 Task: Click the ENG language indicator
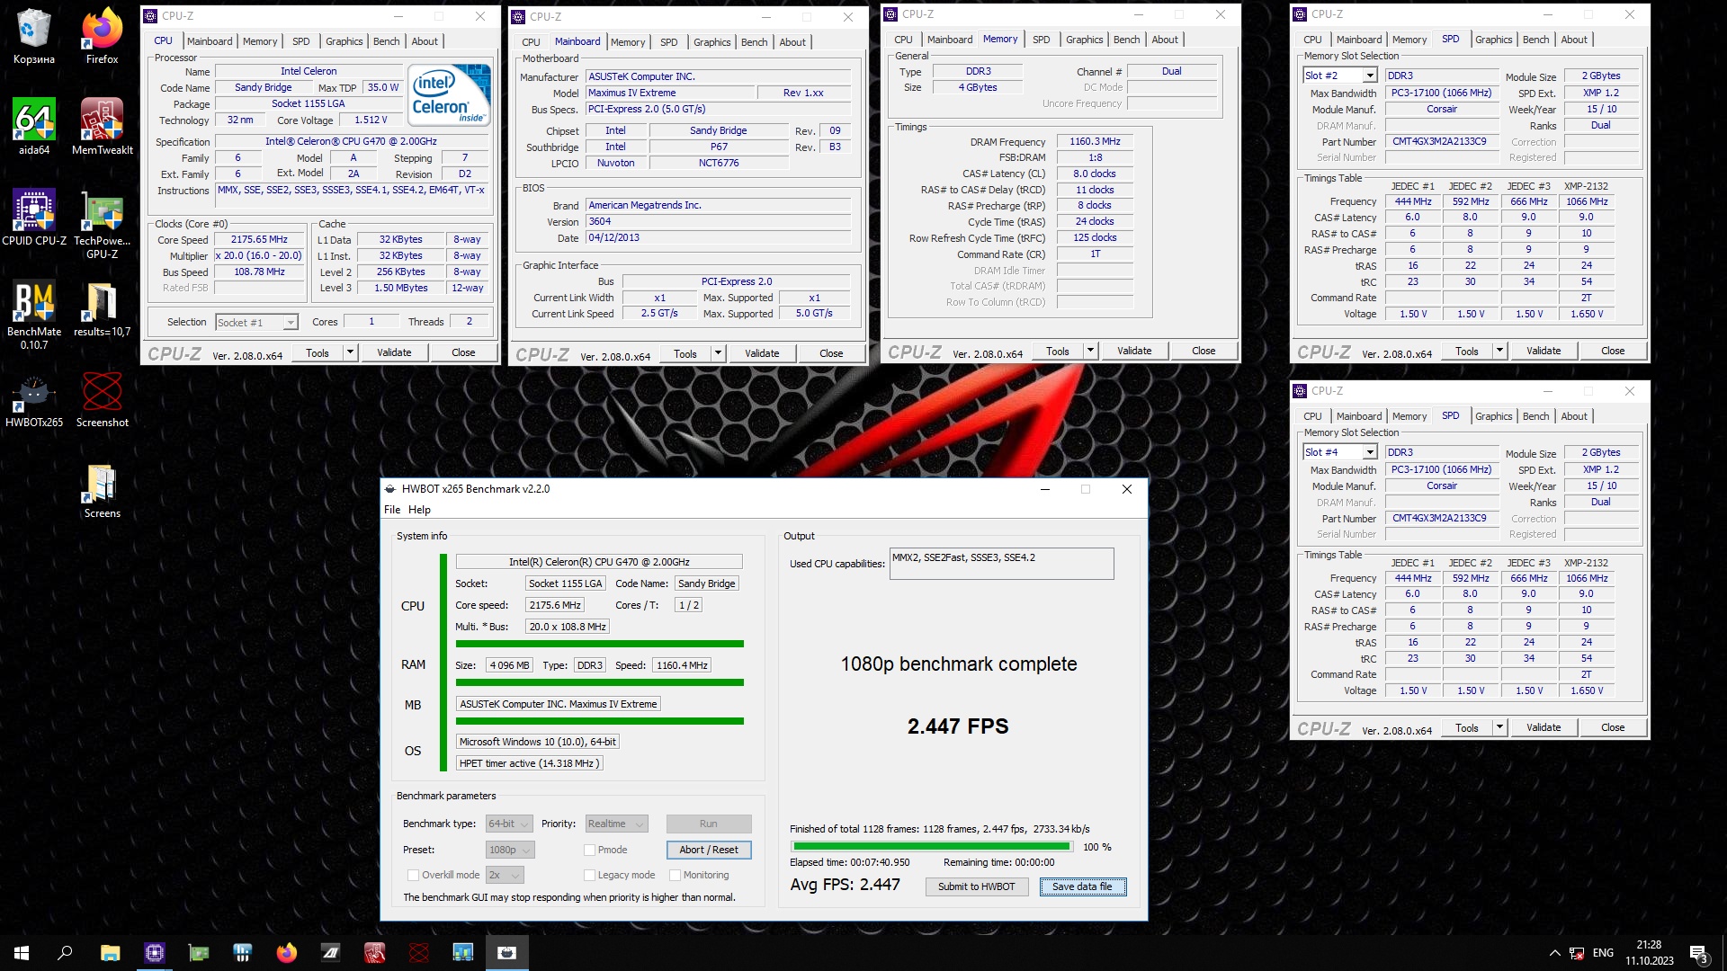[x=1603, y=953]
